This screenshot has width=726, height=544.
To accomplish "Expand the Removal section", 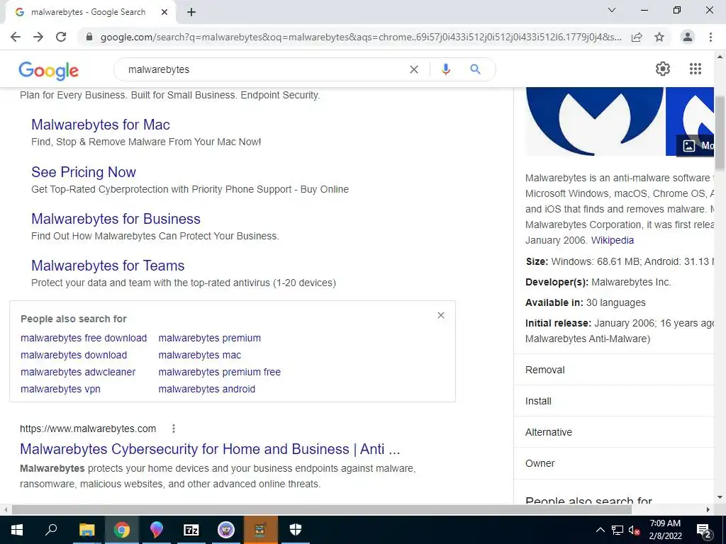I will pyautogui.click(x=614, y=370).
